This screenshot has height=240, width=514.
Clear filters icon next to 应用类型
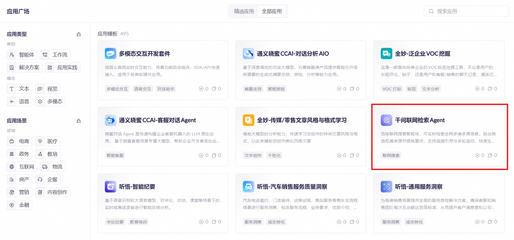(x=79, y=34)
